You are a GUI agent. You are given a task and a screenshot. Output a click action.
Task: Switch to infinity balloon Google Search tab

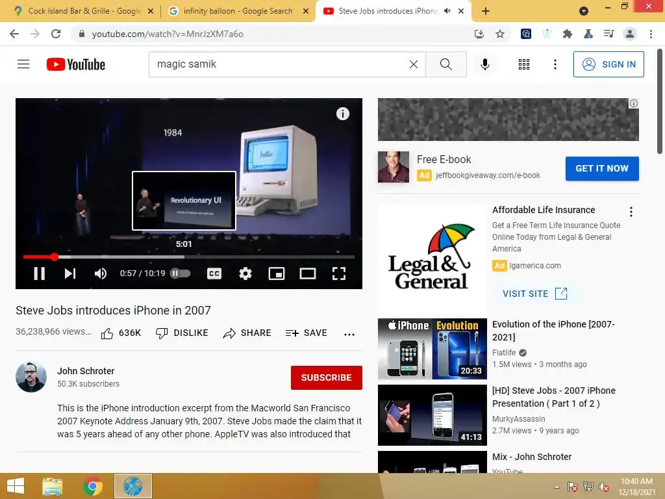[x=238, y=11]
